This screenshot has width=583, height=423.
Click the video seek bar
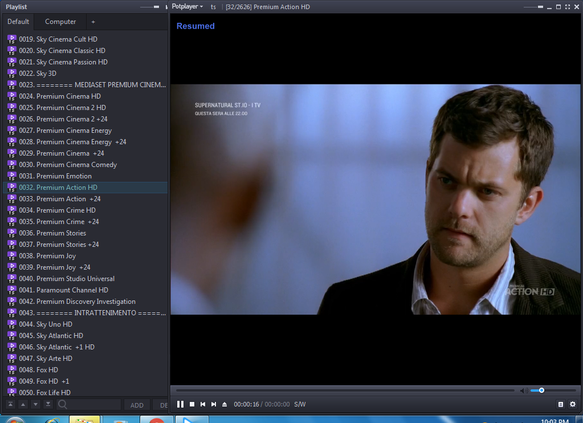345,391
